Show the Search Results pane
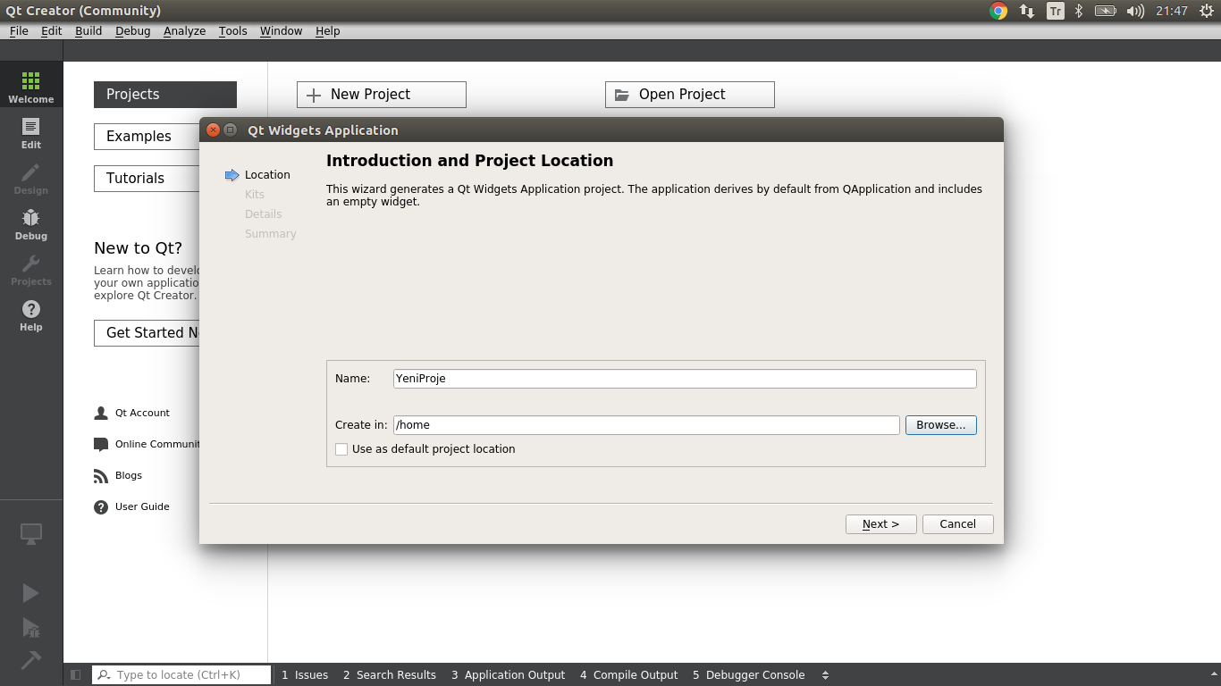 coord(390,675)
